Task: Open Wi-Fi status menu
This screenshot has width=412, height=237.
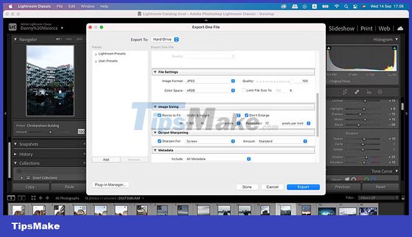Action: [x=336, y=7]
